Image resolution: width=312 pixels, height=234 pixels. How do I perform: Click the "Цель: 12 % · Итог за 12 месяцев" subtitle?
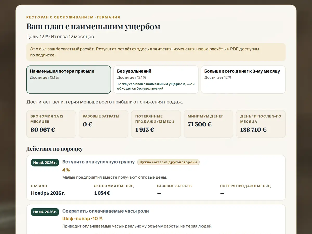(60, 37)
